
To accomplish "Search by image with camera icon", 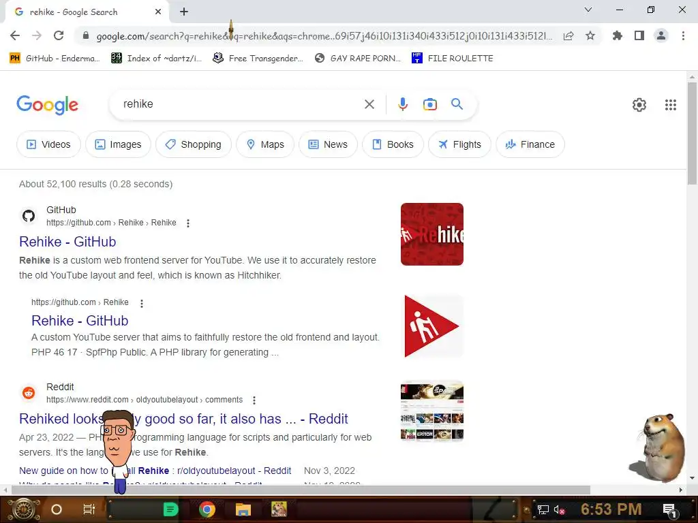I will 429,104.
